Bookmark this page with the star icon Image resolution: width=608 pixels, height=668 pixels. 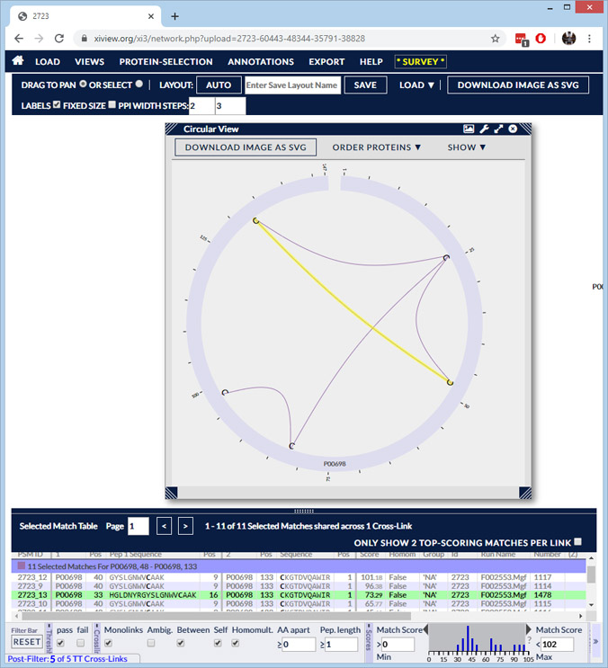[x=495, y=39]
